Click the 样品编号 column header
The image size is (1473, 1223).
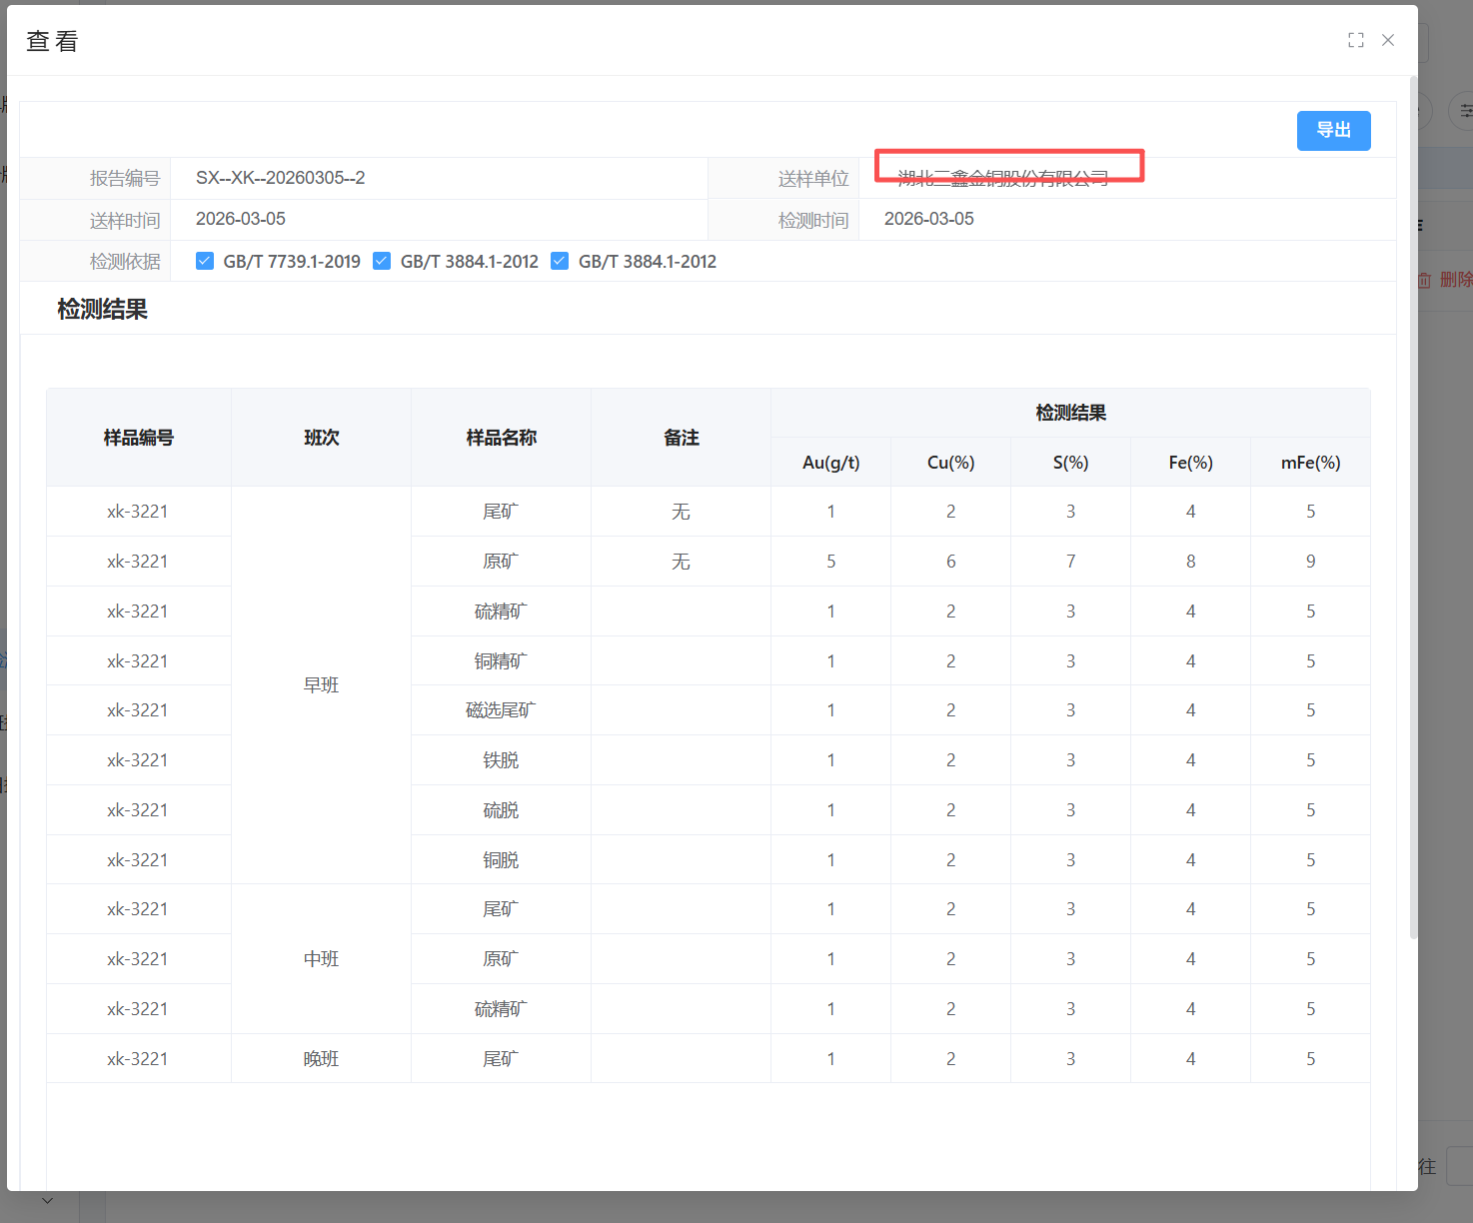tap(139, 438)
